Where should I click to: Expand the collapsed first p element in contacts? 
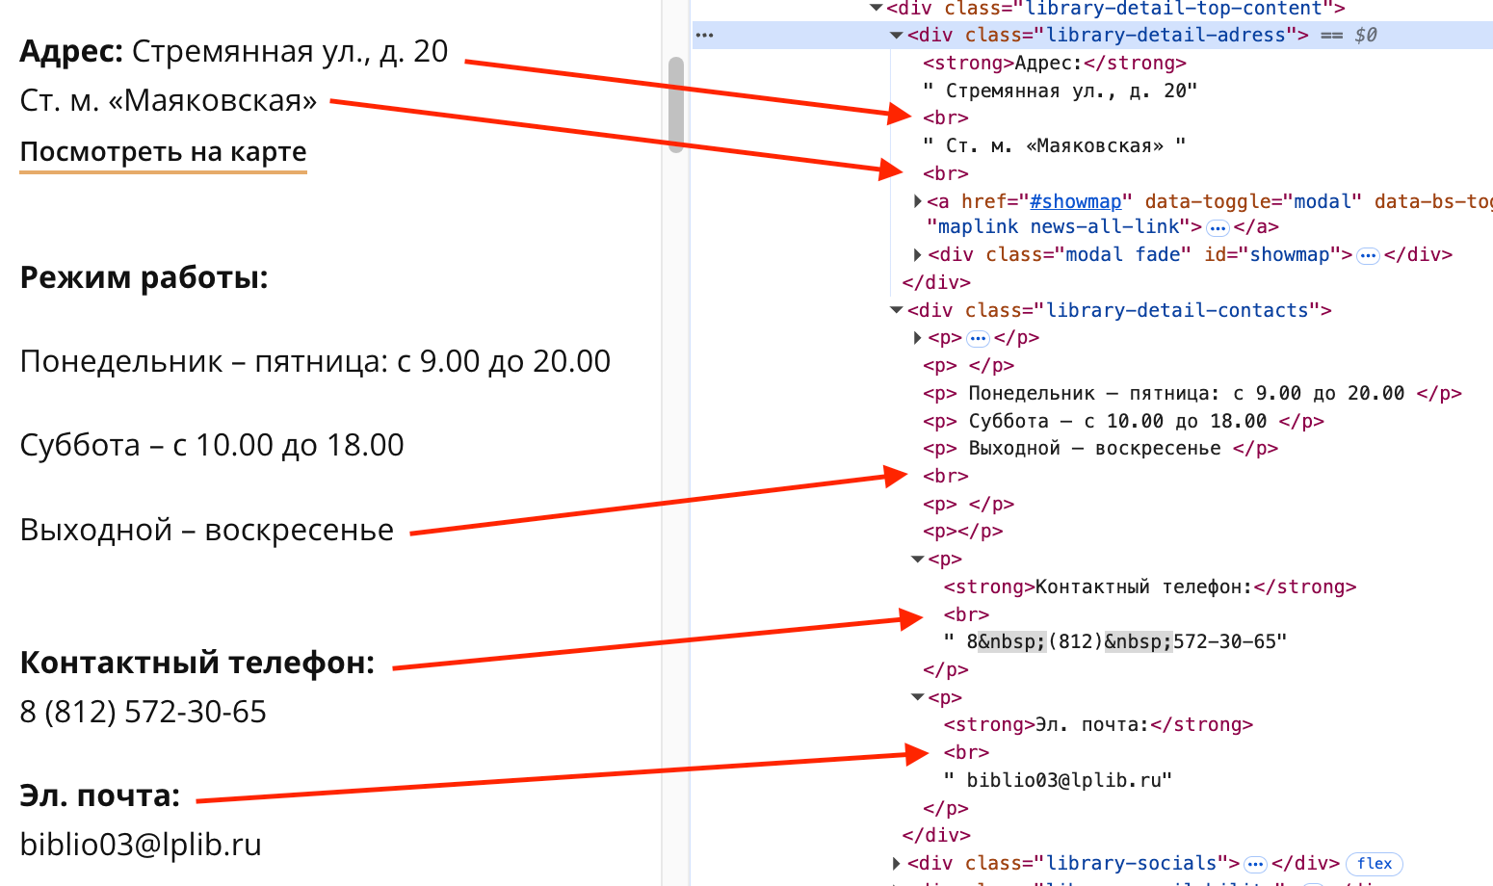tap(917, 338)
